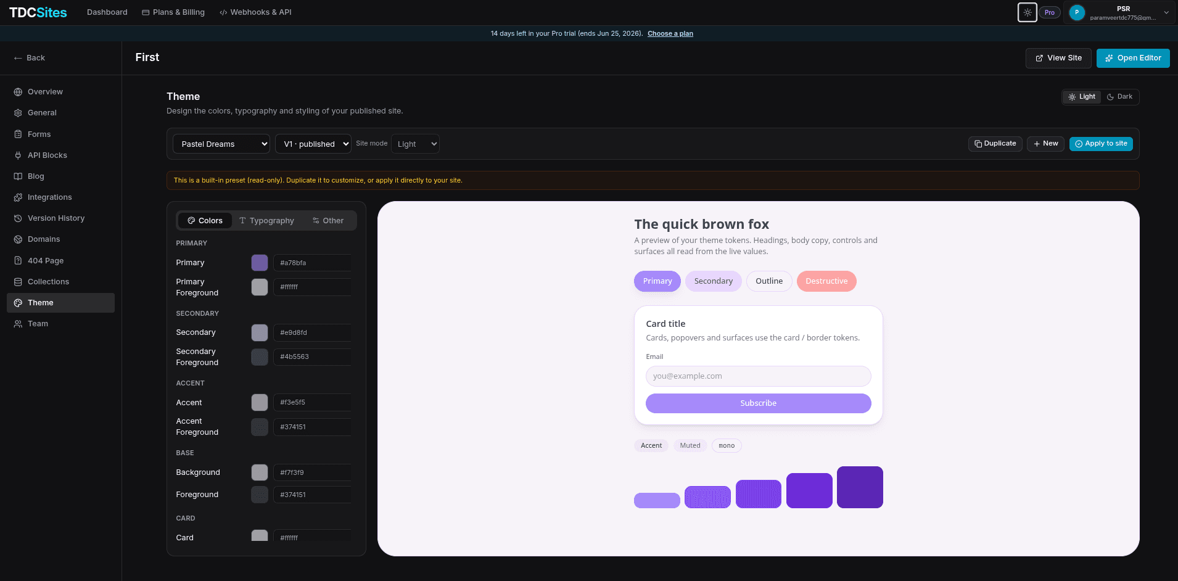Click the Team people icon in sidebar
The image size is (1178, 581).
coord(18,324)
